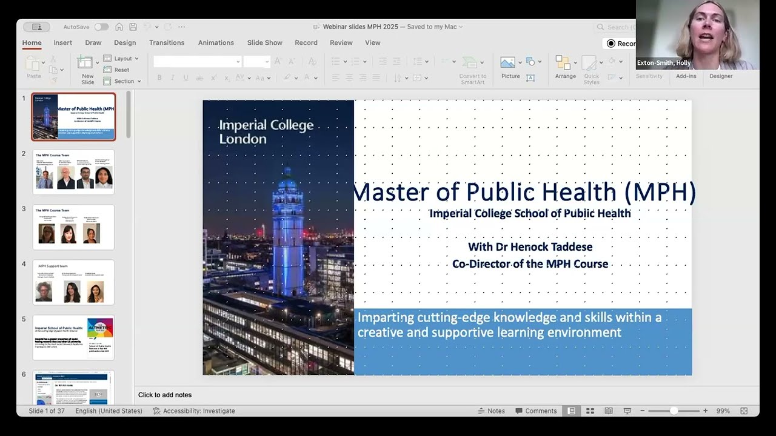Viewport: 776px width, 436px height.
Task: Click Decrease Font Size icon
Action: coord(292,61)
